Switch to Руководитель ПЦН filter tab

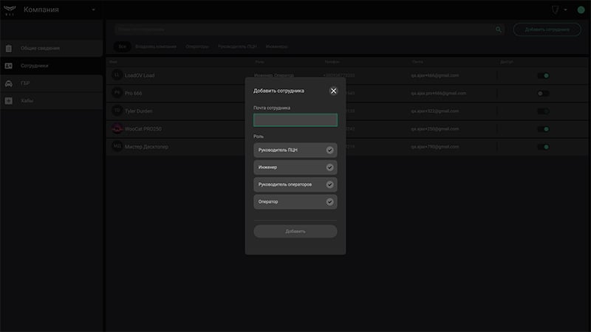tap(237, 46)
